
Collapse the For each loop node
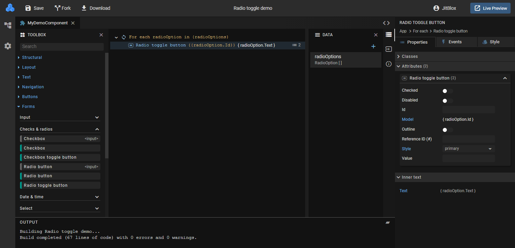click(x=116, y=37)
